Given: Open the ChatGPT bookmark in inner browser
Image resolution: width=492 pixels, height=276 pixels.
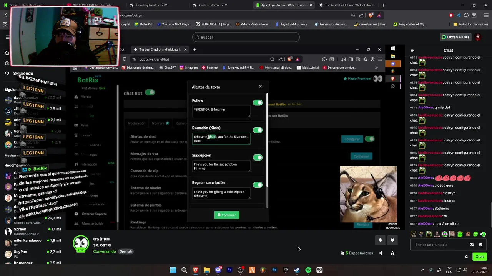Looking at the screenshot, I should coord(167,67).
